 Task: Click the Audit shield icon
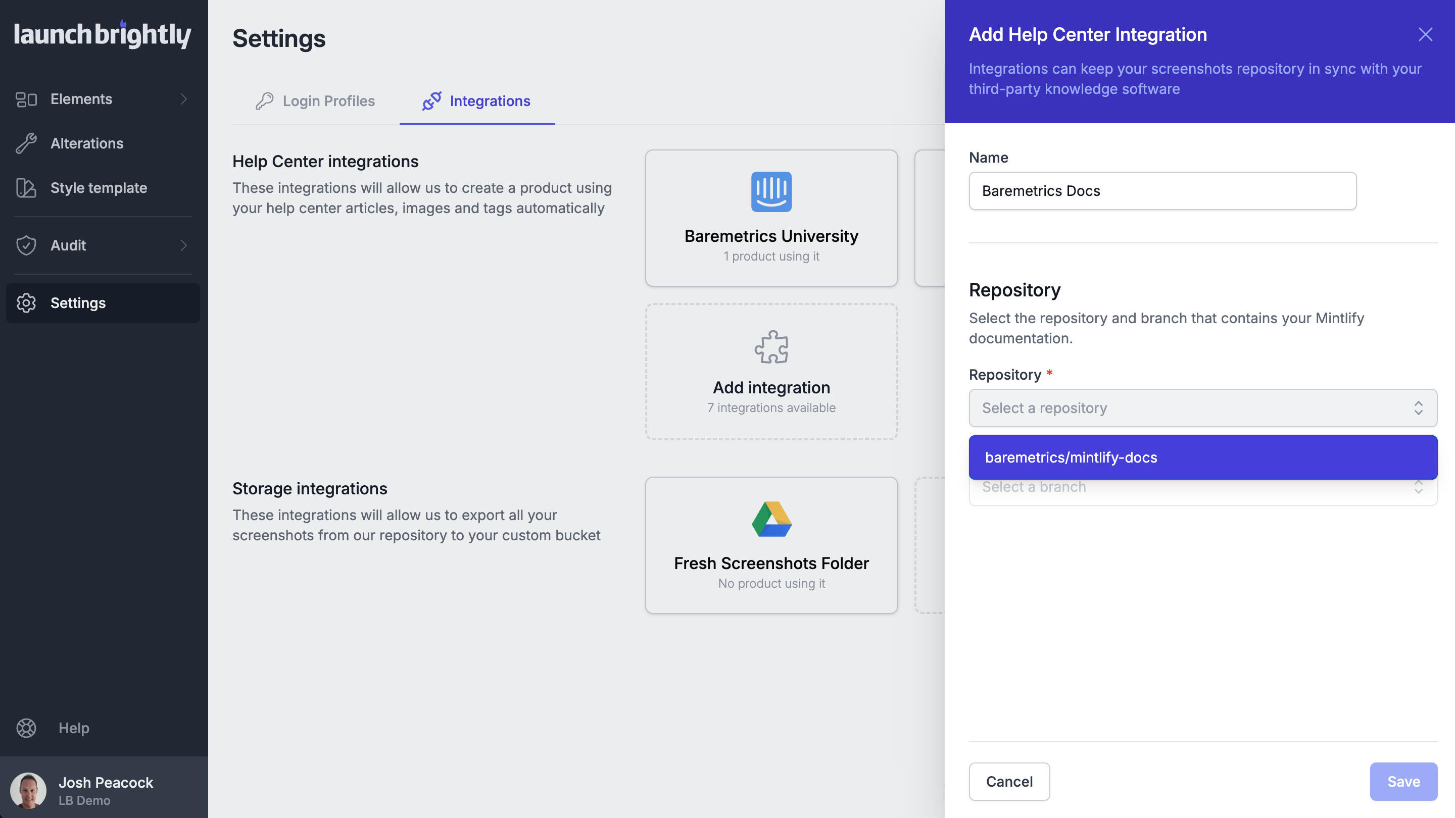(26, 245)
